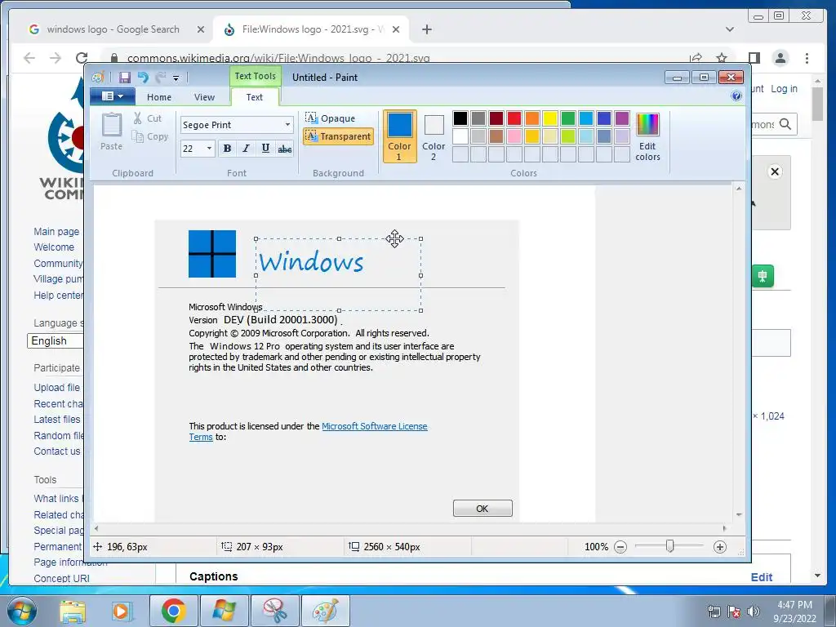Expand the Segoe Print font family dropdown
The image size is (836, 627).
point(287,125)
